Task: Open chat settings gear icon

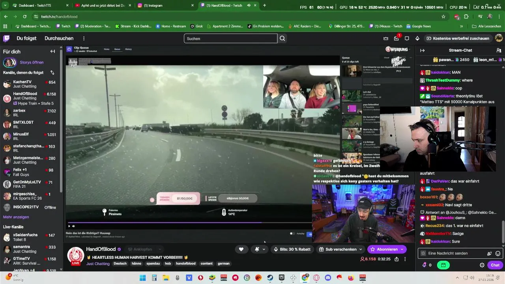Action: [x=482, y=265]
